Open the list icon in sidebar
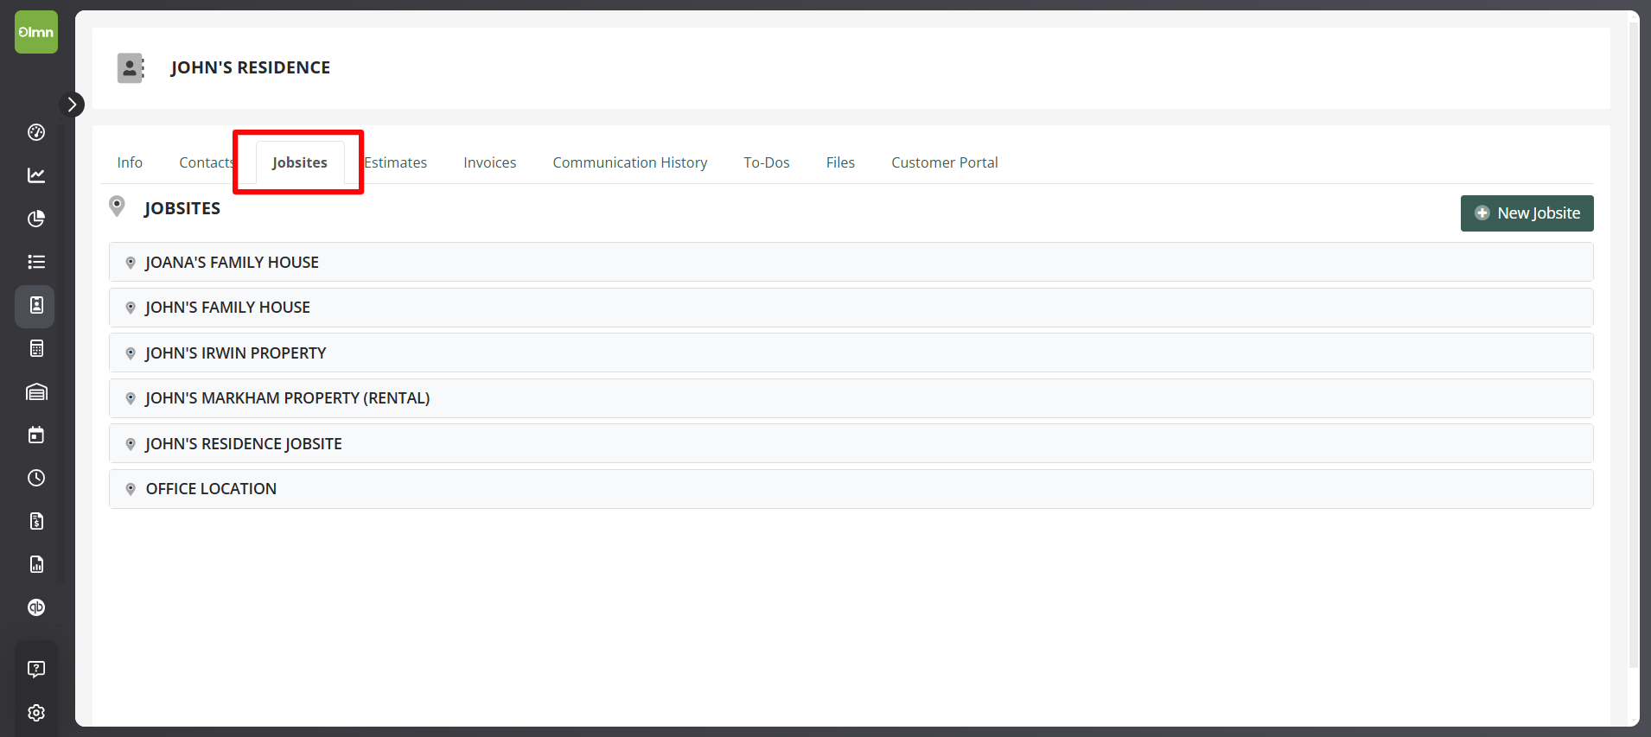 tap(36, 262)
